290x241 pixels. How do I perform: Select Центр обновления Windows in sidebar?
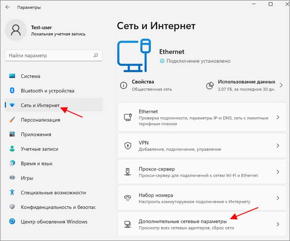[54, 222]
